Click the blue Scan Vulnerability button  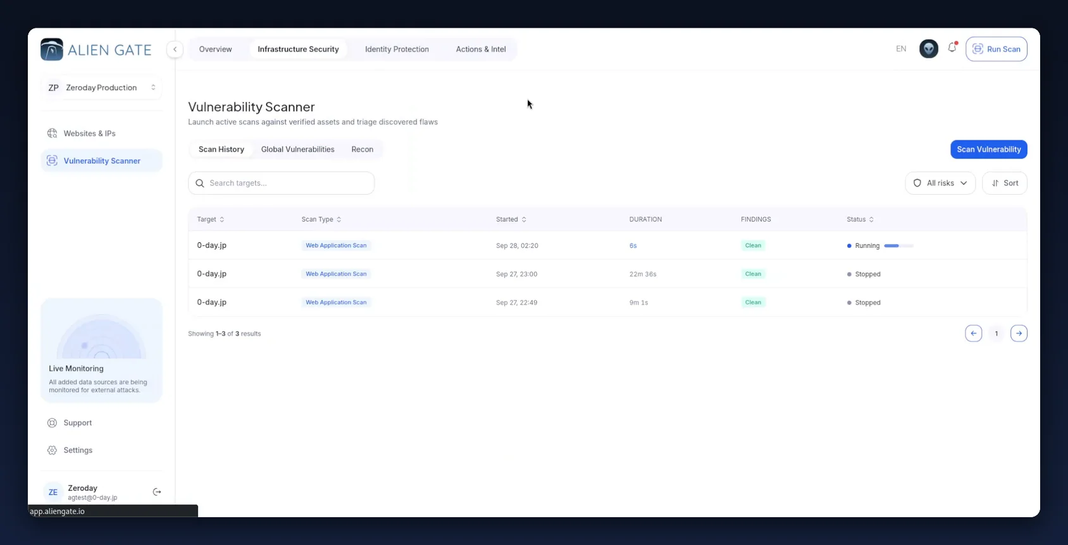point(989,149)
